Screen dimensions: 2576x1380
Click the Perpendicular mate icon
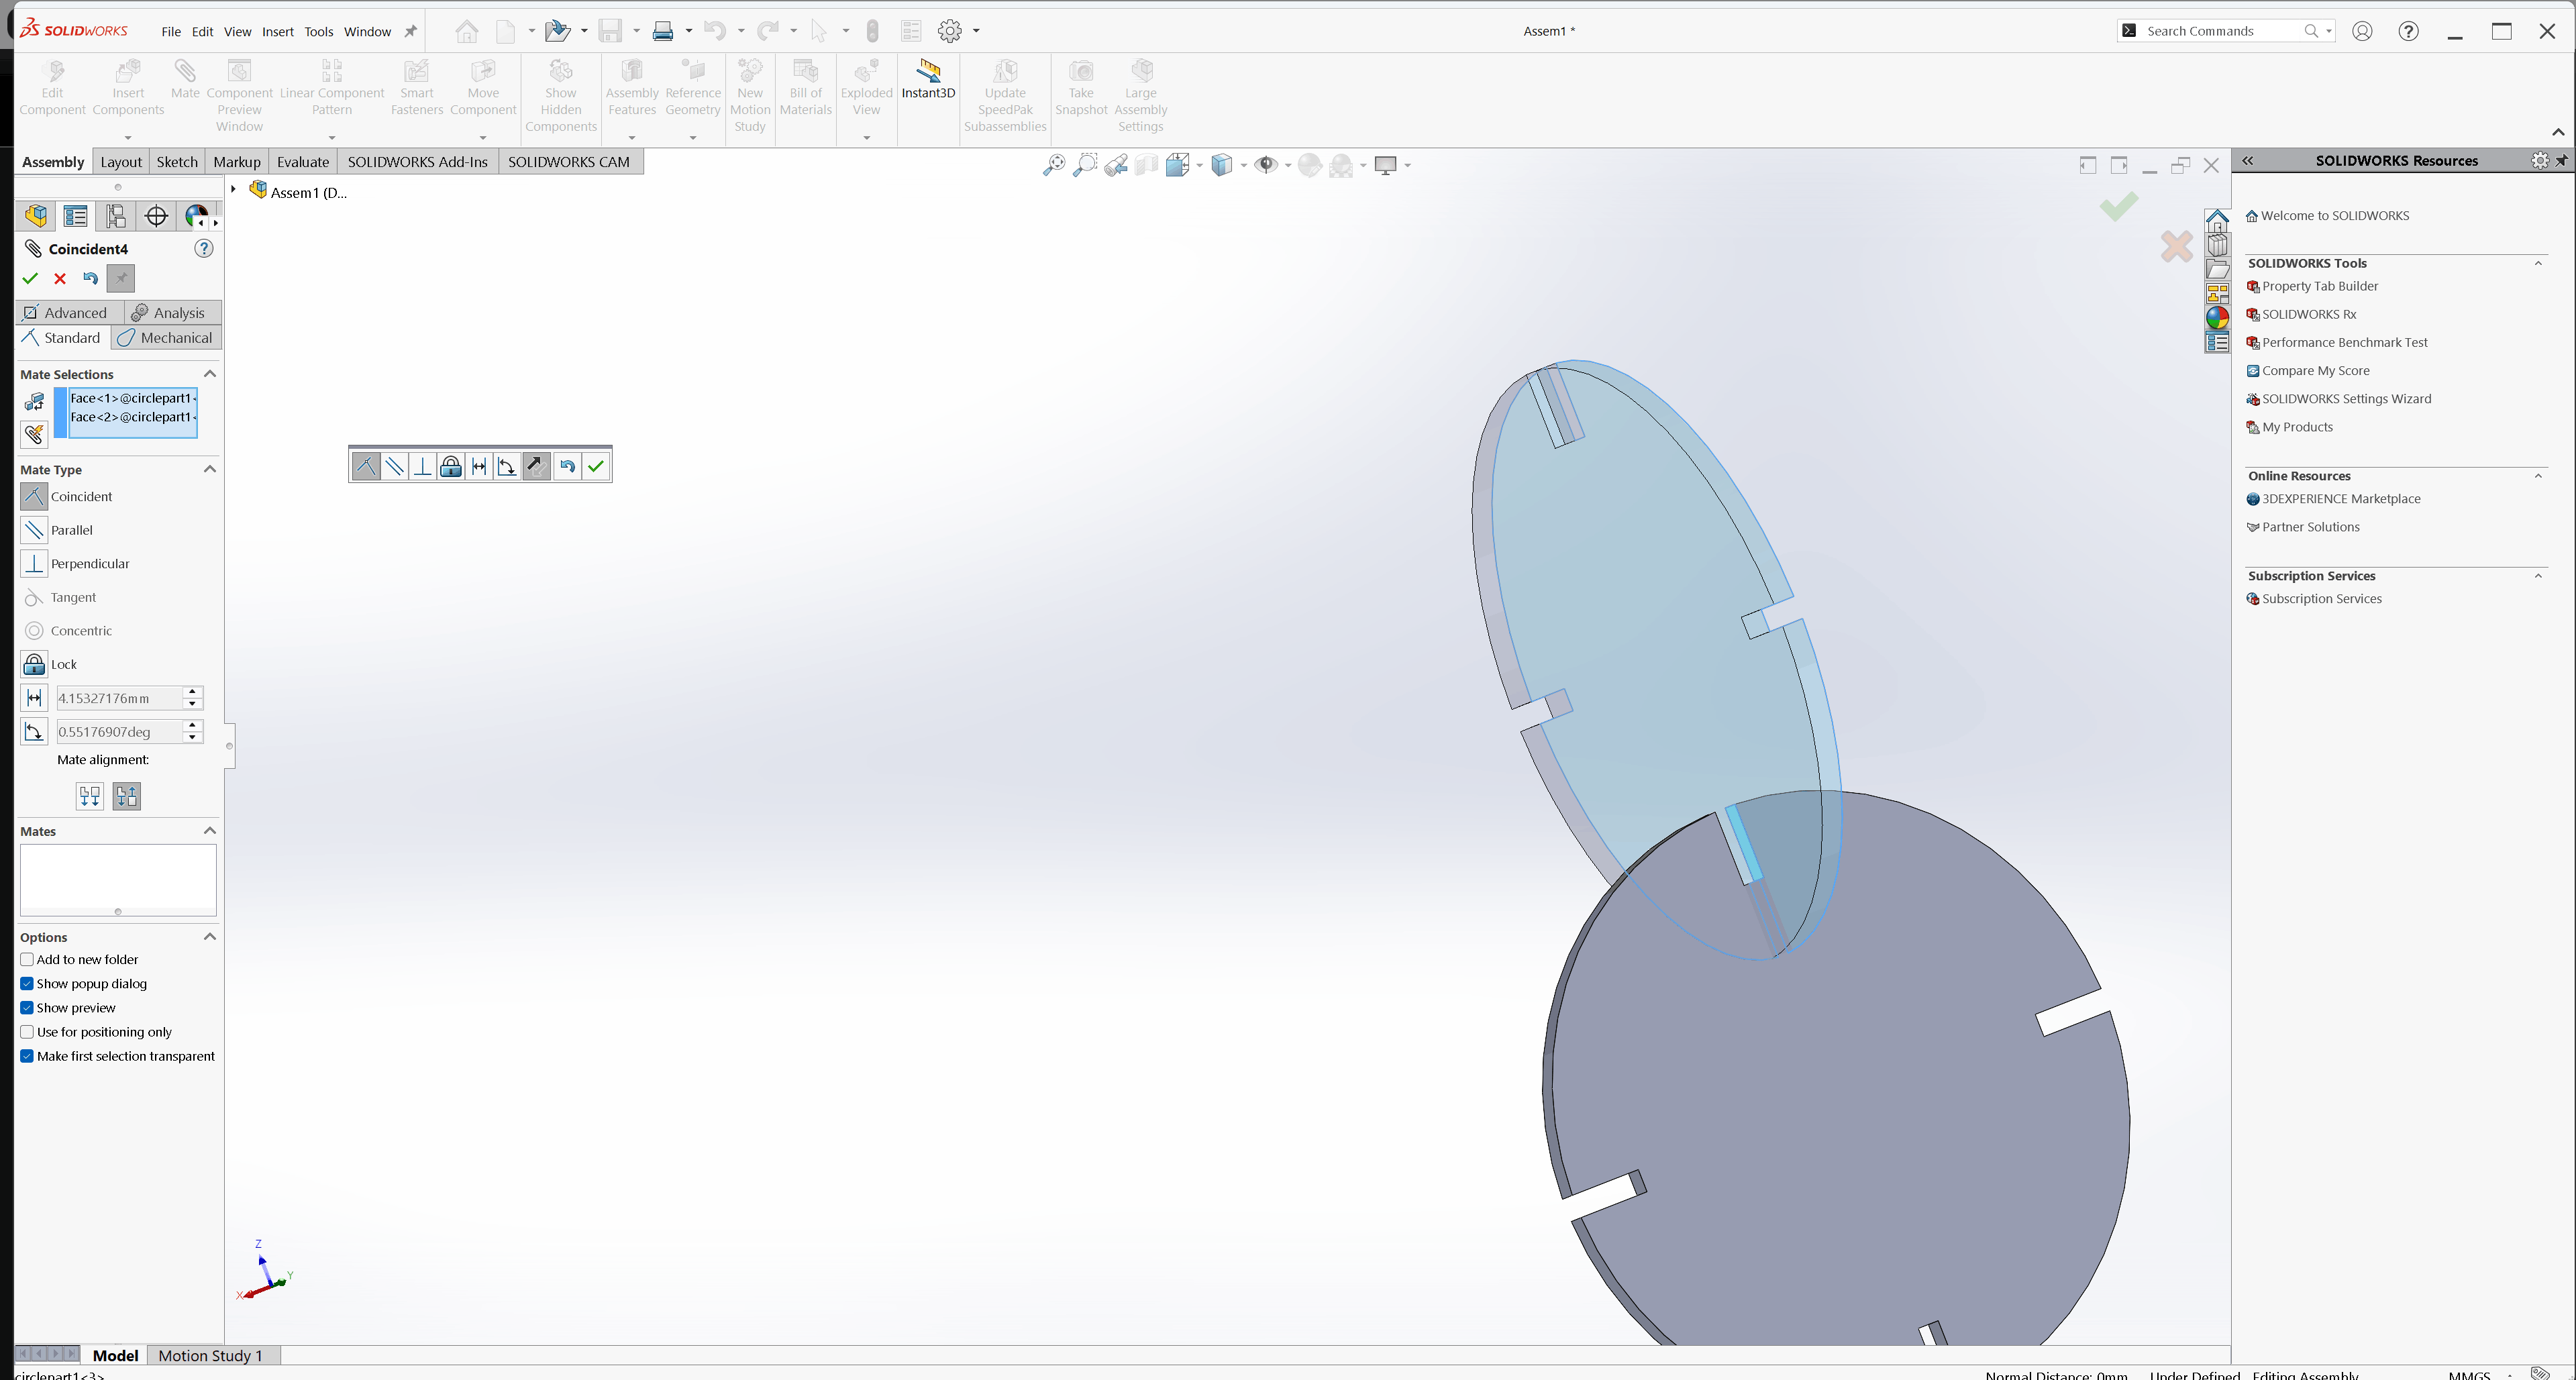[x=34, y=563]
